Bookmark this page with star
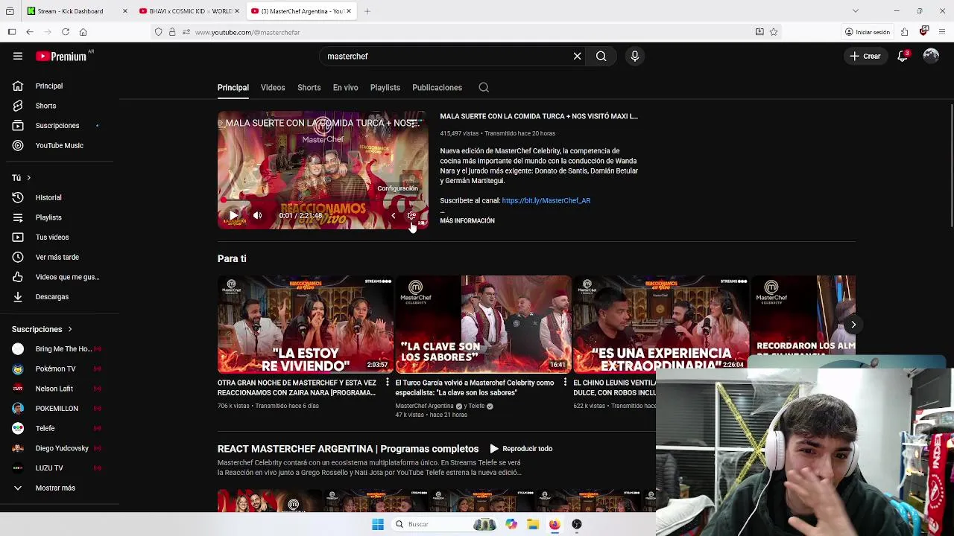 pos(774,32)
